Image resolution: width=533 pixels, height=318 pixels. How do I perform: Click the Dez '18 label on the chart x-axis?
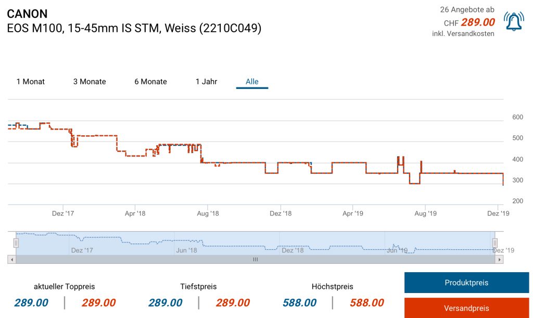click(x=280, y=213)
